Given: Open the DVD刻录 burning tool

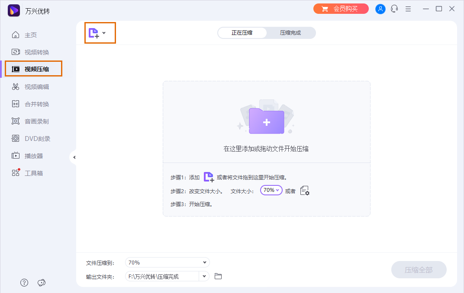Looking at the screenshot, I should [x=33, y=138].
